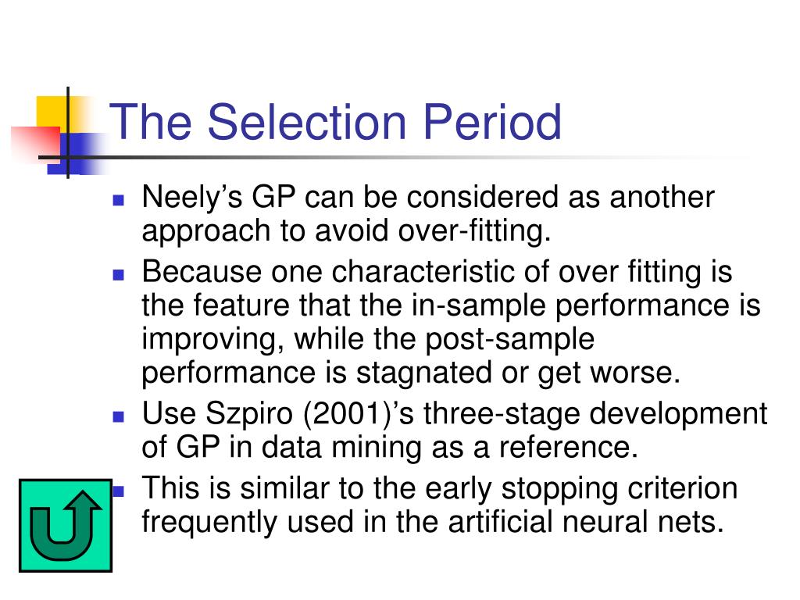800x600 pixels.
Task: Click the phrase 'approach to avoid over-fitting.'
Action: click(x=347, y=231)
